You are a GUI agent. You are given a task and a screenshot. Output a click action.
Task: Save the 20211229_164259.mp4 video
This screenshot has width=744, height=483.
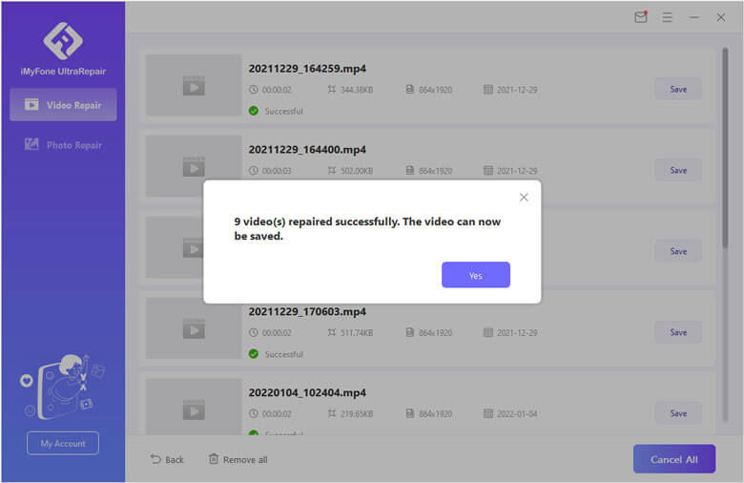click(677, 89)
